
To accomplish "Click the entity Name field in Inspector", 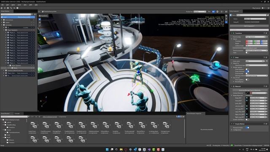I will 252,15.
